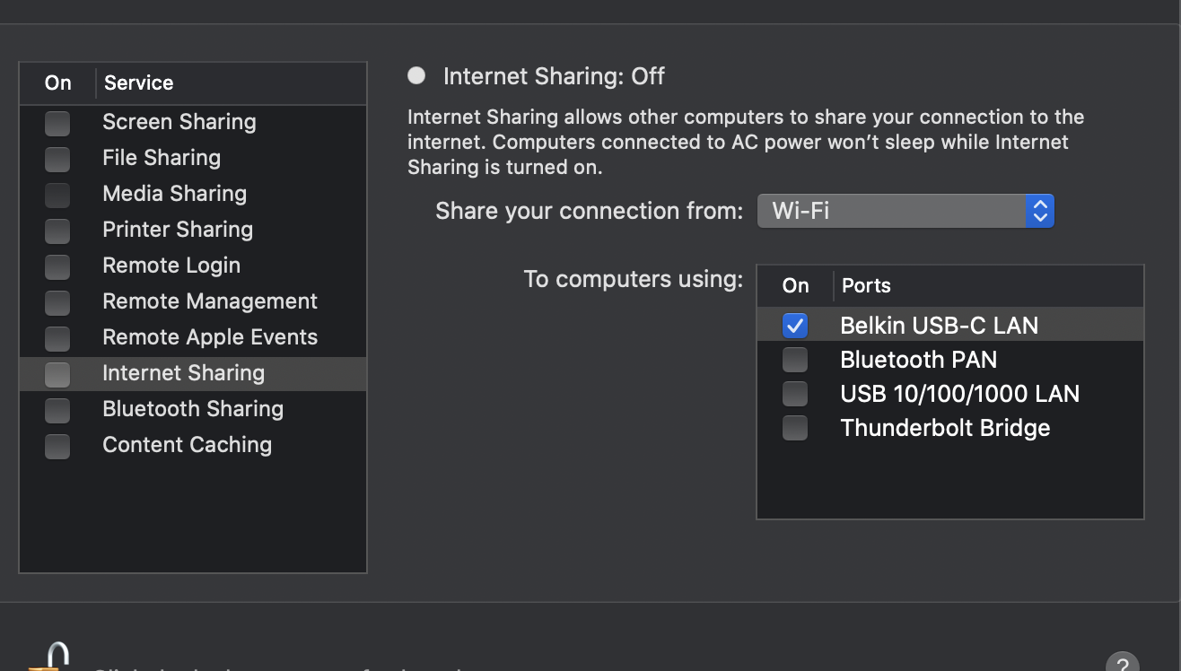Click the padlock icon to unlock settings
The height and width of the screenshot is (671, 1181).
pyautogui.click(x=49, y=657)
